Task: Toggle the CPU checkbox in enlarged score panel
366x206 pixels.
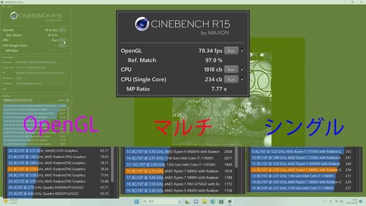Action: click(x=242, y=69)
